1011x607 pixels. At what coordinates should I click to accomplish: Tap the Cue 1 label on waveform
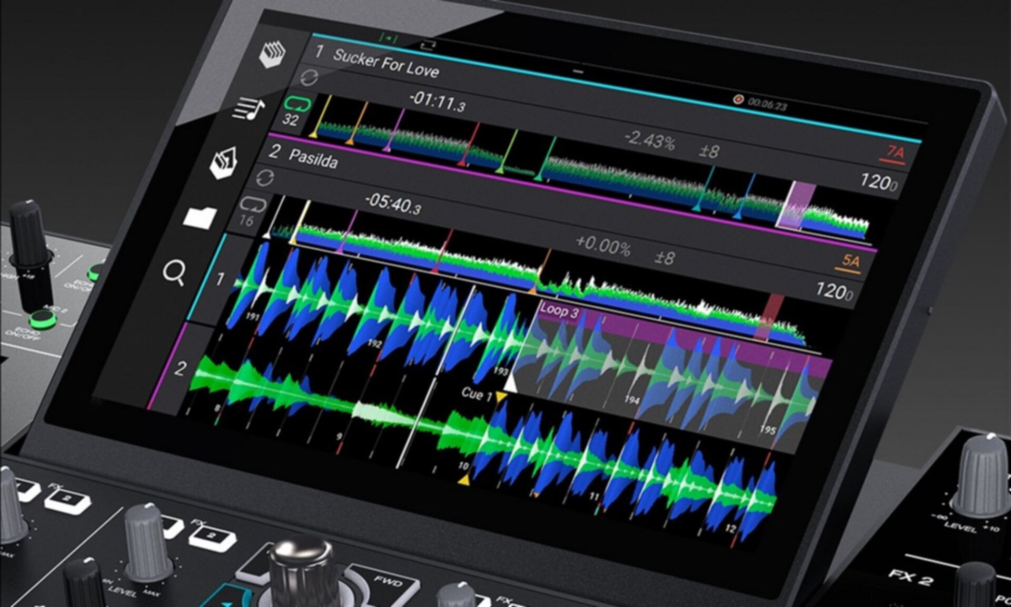(x=477, y=393)
